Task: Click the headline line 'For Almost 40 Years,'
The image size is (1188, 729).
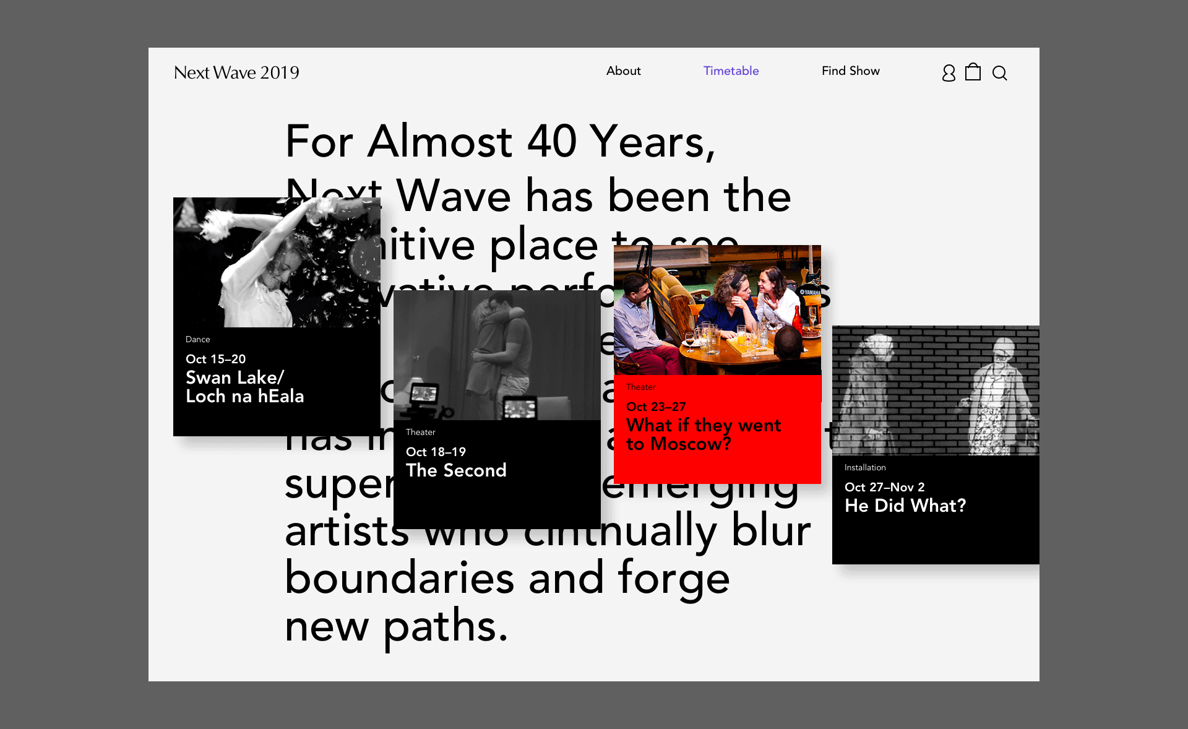Action: (500, 142)
